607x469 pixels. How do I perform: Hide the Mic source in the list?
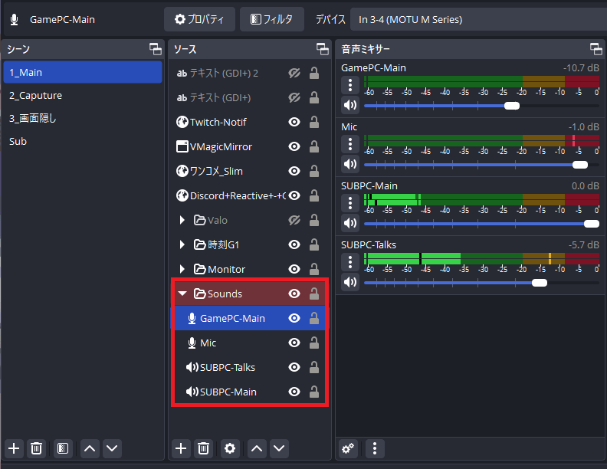click(x=294, y=343)
